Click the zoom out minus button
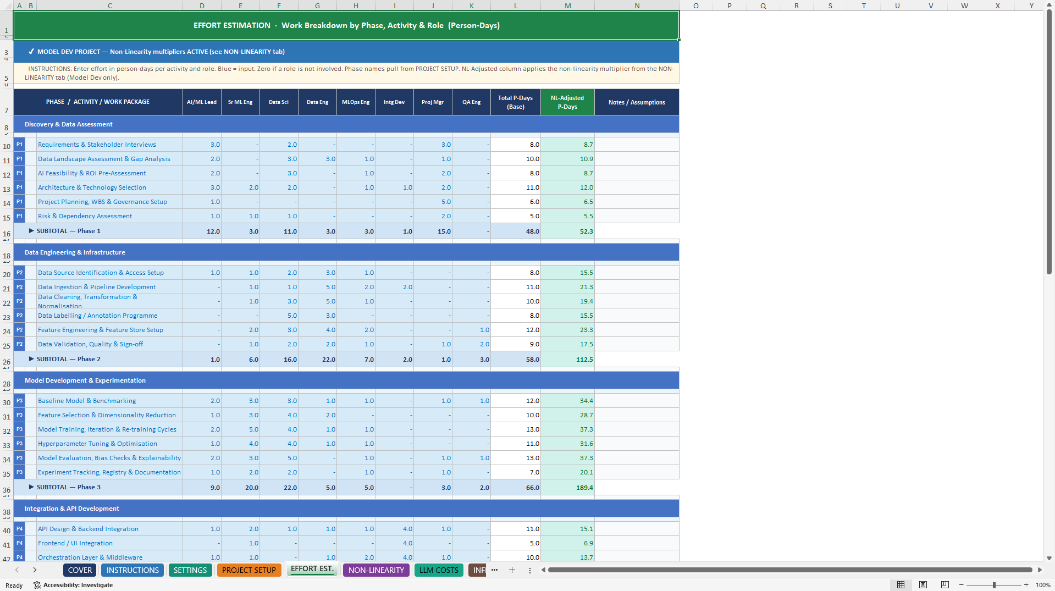The height and width of the screenshot is (591, 1055). coord(962,585)
